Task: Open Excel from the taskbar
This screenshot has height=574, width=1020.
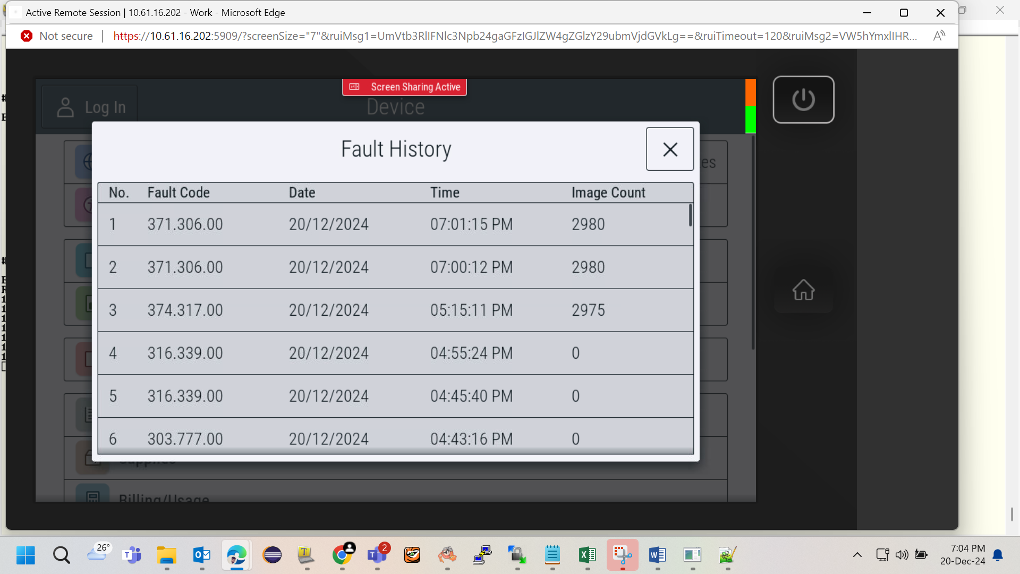Action: point(587,555)
